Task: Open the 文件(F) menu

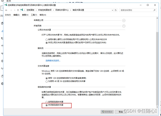Action: pyautogui.click(x=8, y=15)
